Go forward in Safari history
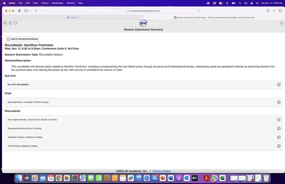Screen dimensions: 285x184 (42, 11)
